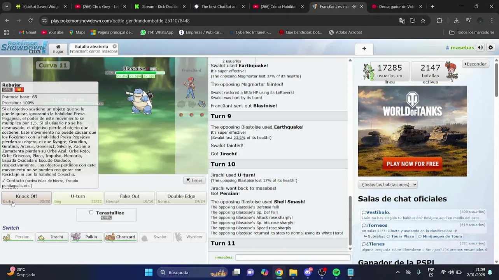The height and width of the screenshot is (280, 499).
Task: Switch to Stream - Kick Dashboard tab
Action: (160, 7)
